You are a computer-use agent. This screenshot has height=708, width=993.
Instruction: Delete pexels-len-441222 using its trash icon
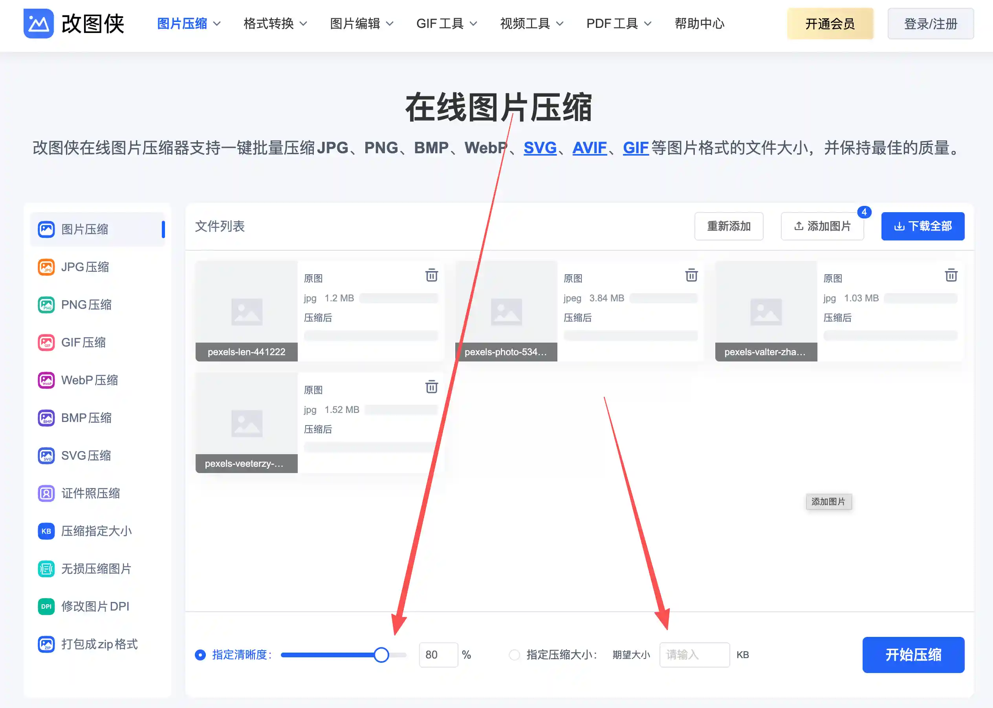(431, 275)
